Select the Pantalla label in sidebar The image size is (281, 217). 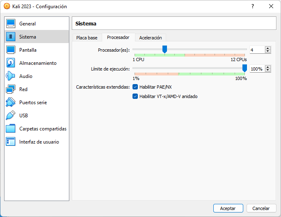coord(28,50)
